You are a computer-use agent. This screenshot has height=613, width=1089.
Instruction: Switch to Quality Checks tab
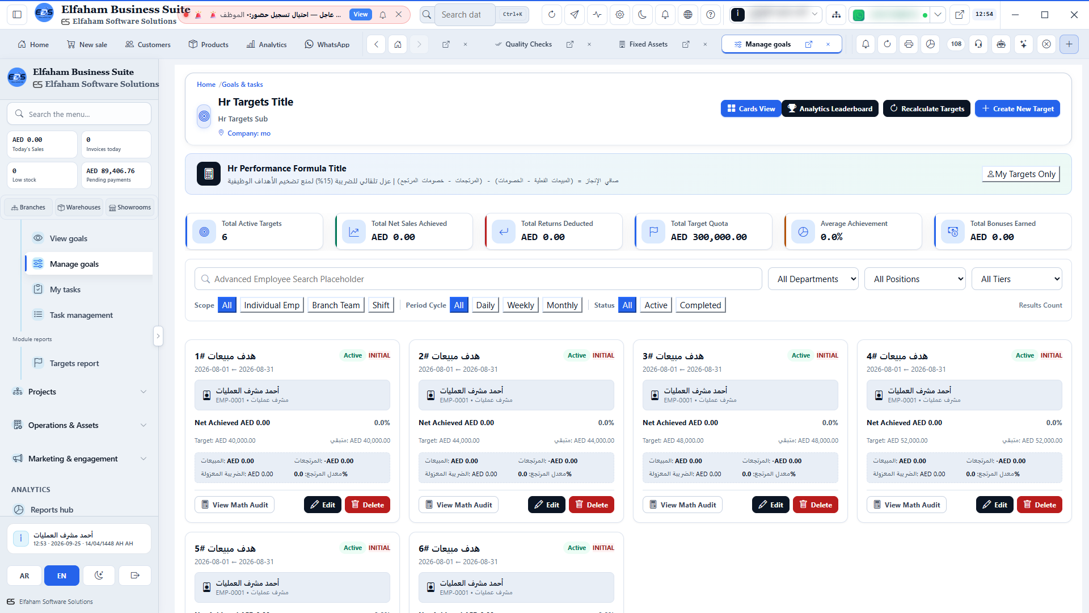(529, 44)
